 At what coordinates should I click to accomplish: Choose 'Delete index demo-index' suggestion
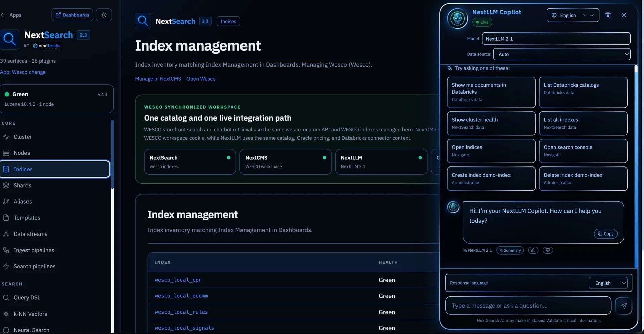coord(583,179)
